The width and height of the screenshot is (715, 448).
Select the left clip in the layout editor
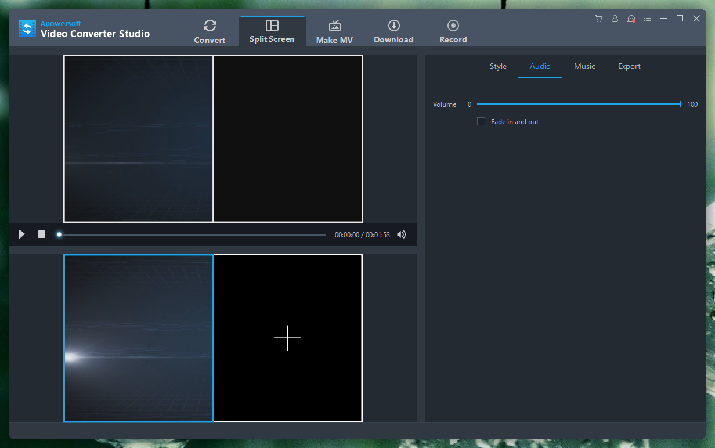coord(139,338)
